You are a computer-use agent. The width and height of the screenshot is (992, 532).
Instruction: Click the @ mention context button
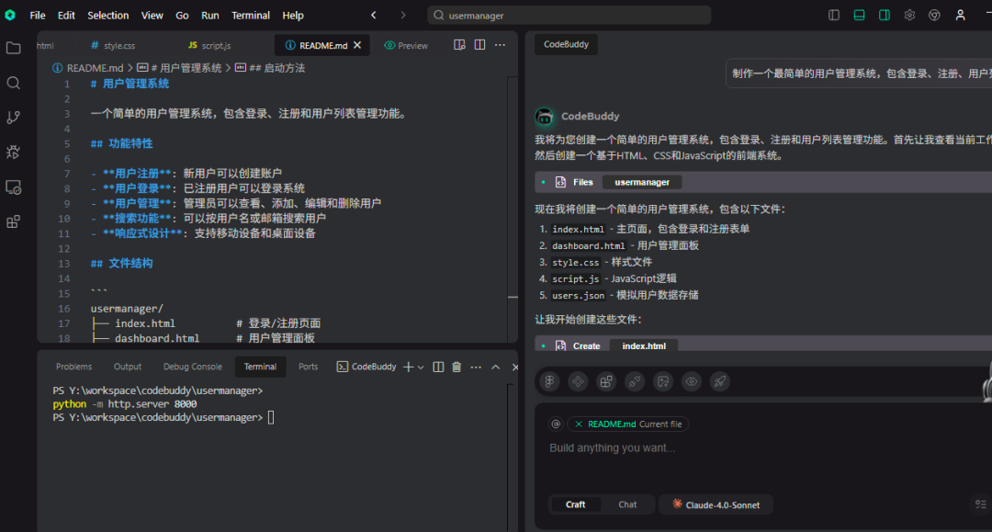coord(556,424)
